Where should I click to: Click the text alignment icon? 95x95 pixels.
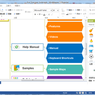click(40, 14)
